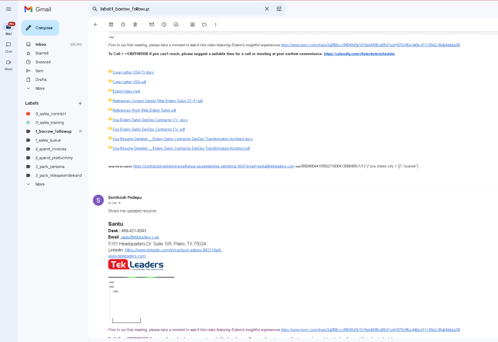Open the main menu hamburger icon

pos(9,9)
